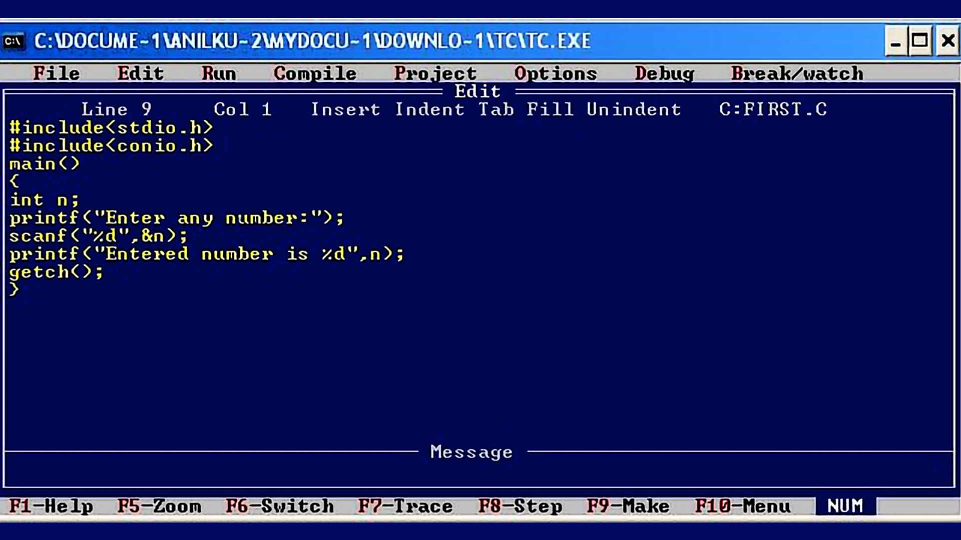The height and width of the screenshot is (540, 961).
Task: Click the Unindent status indicator
Action: click(x=634, y=109)
